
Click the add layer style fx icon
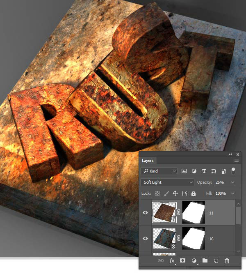(x=172, y=260)
